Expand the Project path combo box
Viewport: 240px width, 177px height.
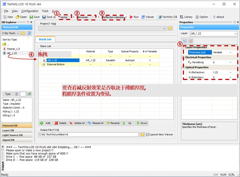[164, 28]
